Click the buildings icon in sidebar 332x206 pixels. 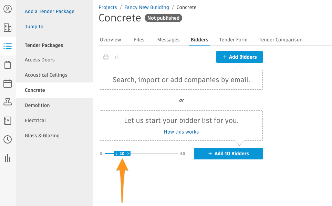pyautogui.click(x=8, y=28)
